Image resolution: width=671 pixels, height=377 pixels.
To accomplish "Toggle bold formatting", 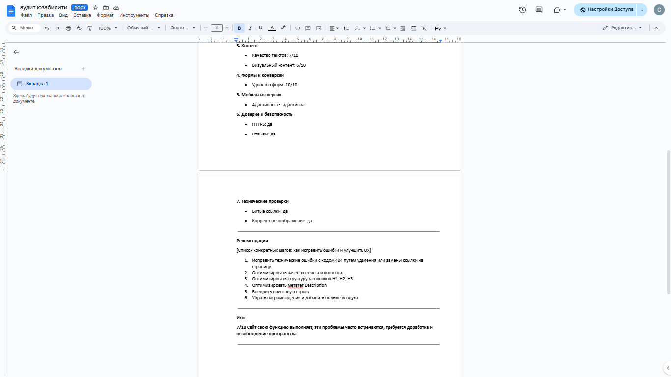I will pos(239,28).
